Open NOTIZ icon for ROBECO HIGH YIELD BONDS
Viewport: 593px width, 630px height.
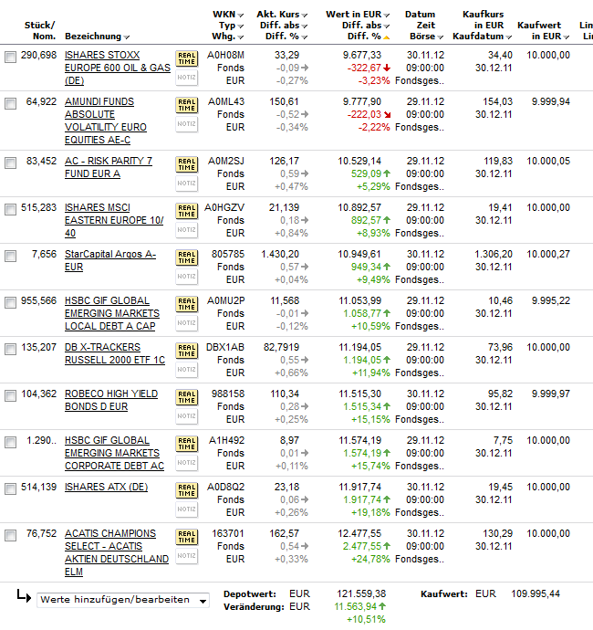click(187, 416)
